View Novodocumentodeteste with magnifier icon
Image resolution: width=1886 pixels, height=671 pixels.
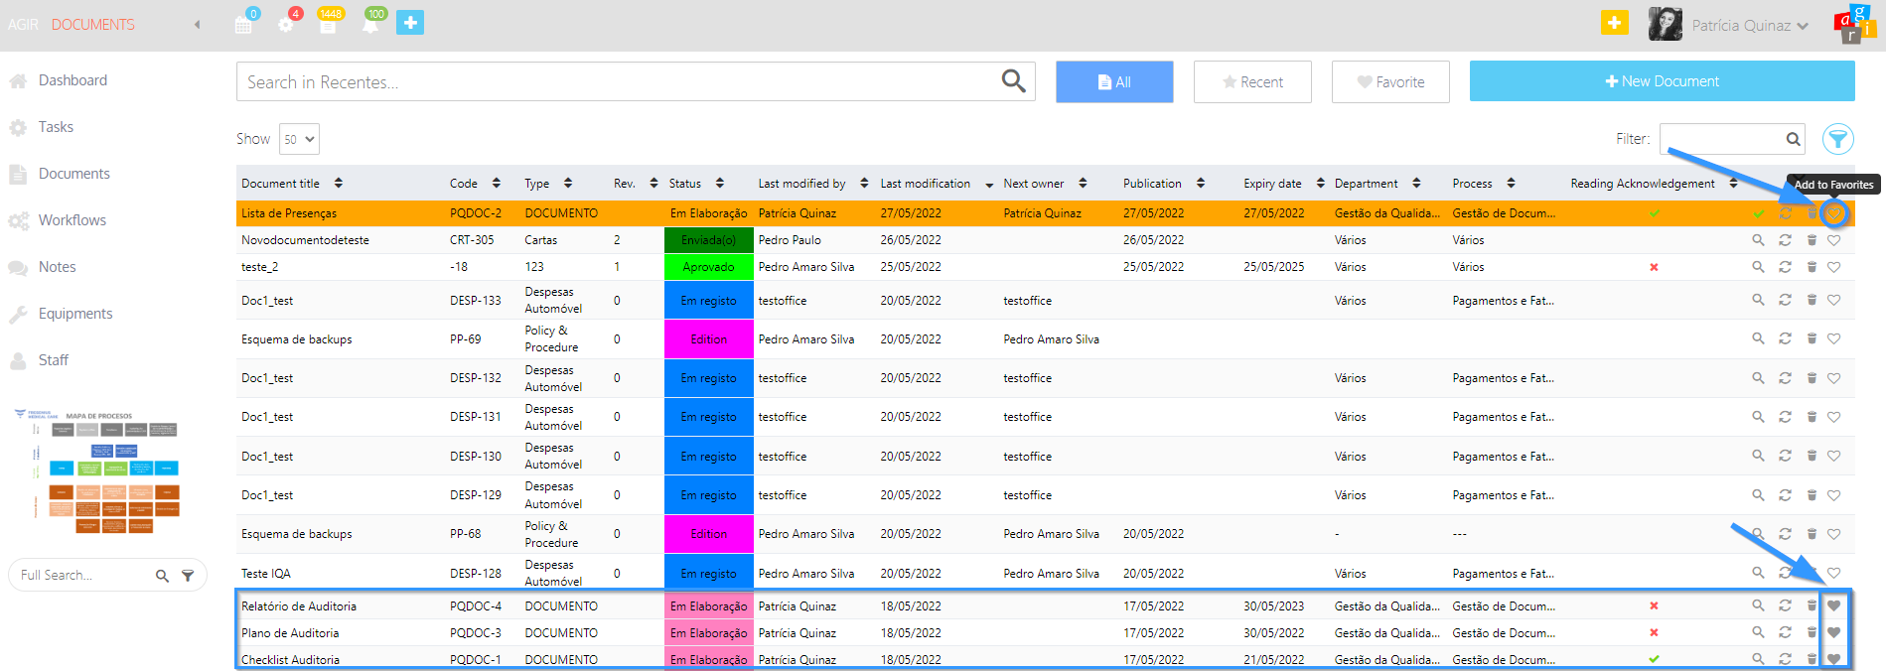1758,240
